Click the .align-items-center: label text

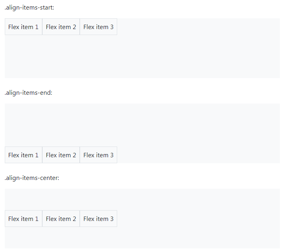[x=32, y=178]
